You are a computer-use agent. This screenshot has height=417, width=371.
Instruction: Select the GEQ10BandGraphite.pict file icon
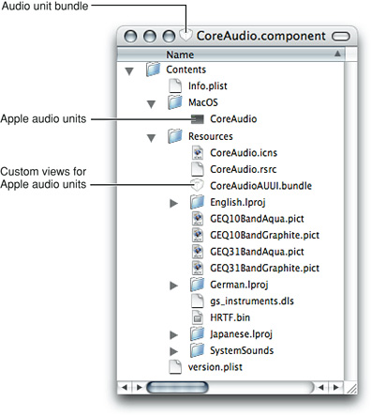[198, 235]
